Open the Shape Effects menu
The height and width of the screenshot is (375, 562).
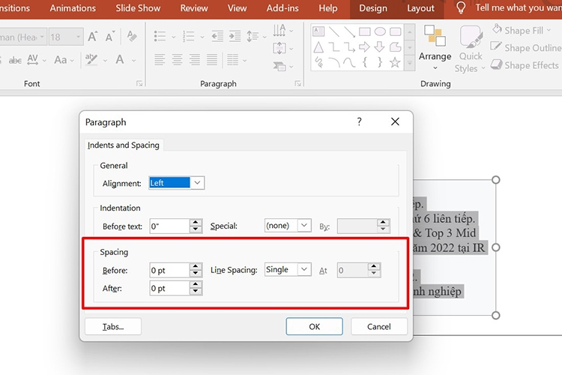(x=525, y=65)
